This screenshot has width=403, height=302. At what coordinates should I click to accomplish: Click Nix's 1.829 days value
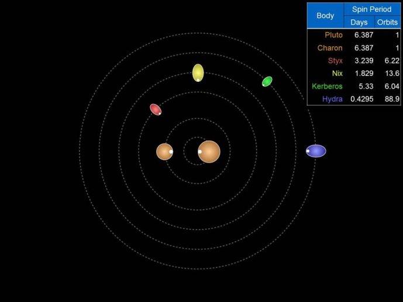[364, 74]
